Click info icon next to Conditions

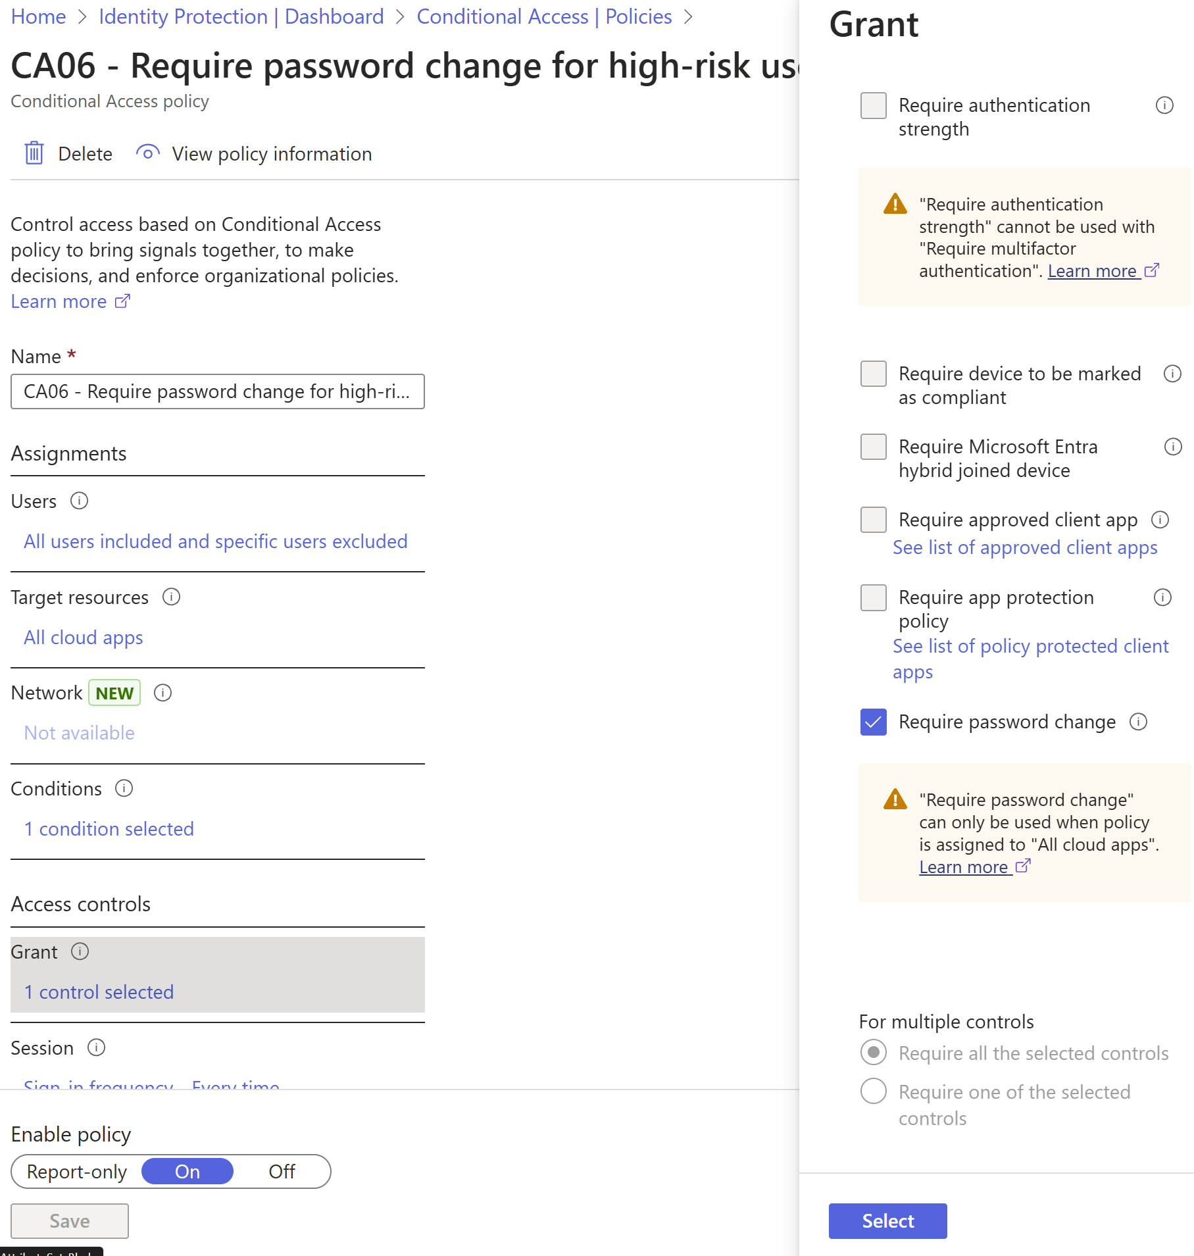point(124,788)
